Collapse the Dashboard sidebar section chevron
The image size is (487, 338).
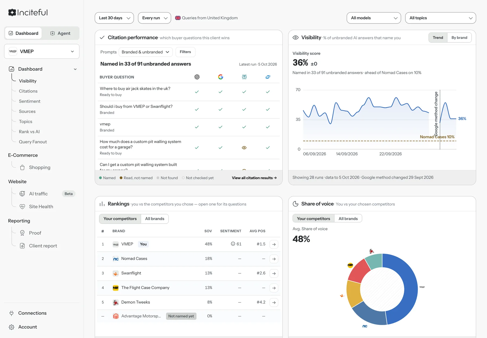point(75,69)
